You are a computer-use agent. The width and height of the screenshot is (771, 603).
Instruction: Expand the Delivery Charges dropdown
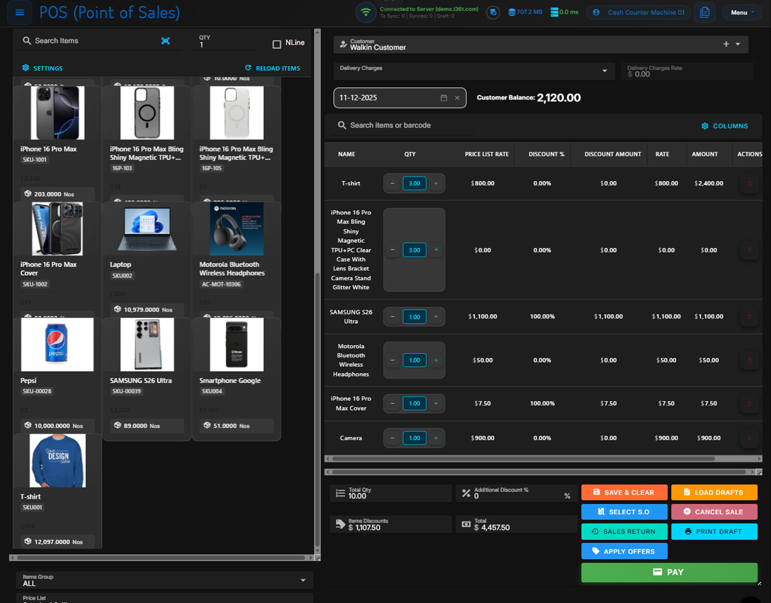coord(604,71)
